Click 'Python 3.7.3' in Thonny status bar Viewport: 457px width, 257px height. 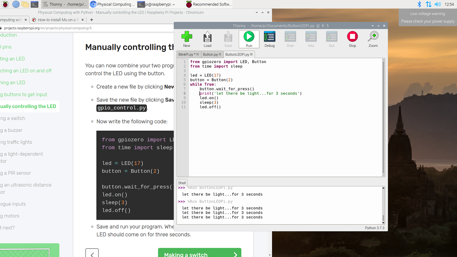pos(375,228)
